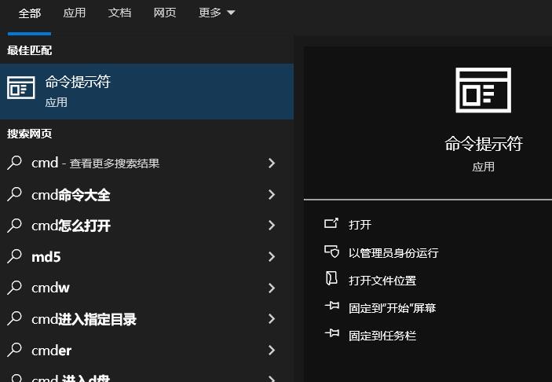The width and height of the screenshot is (552, 382).
Task: Select the cmd进入指定目录 suggestion text
Action: coord(84,319)
